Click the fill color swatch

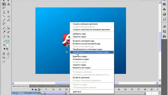click(x=8, y=45)
